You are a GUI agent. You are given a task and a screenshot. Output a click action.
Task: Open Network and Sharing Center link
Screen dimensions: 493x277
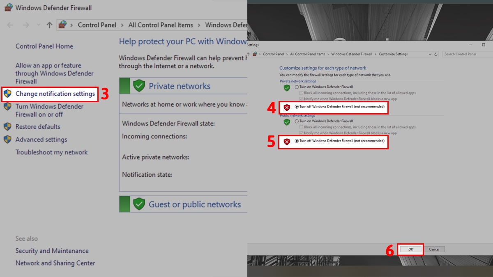click(x=55, y=263)
